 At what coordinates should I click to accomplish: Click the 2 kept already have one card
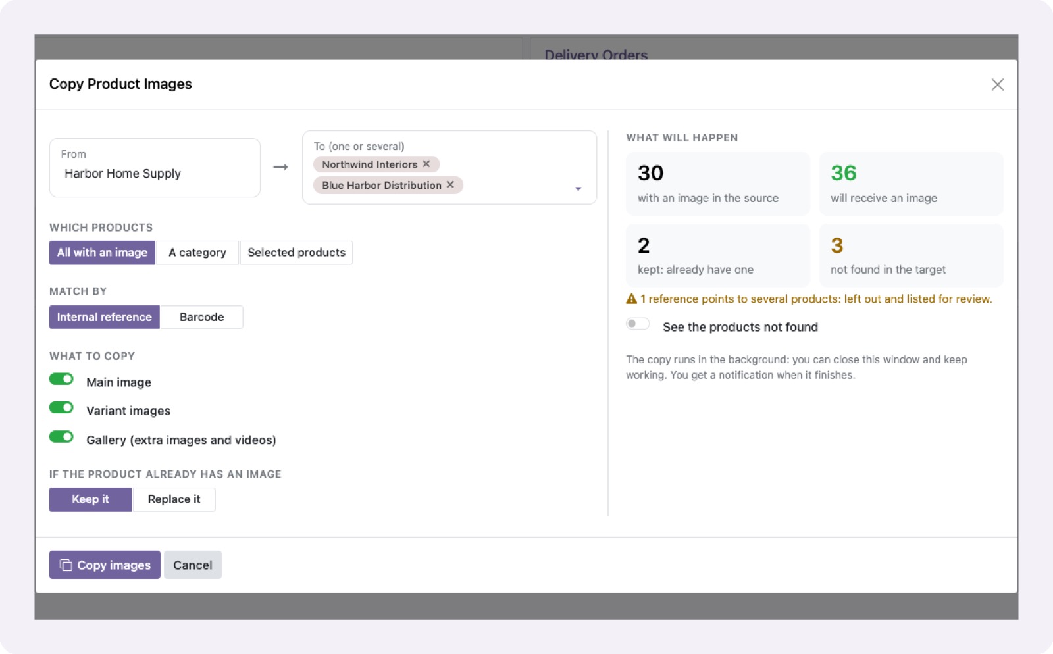coord(718,255)
